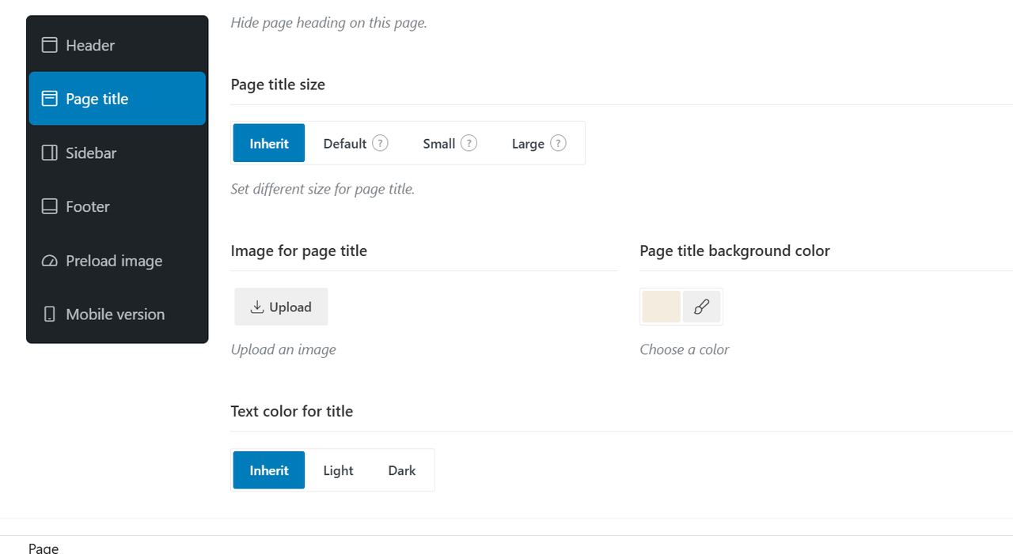Click the Preload image gauge icon
1013x554 pixels.
(x=49, y=261)
